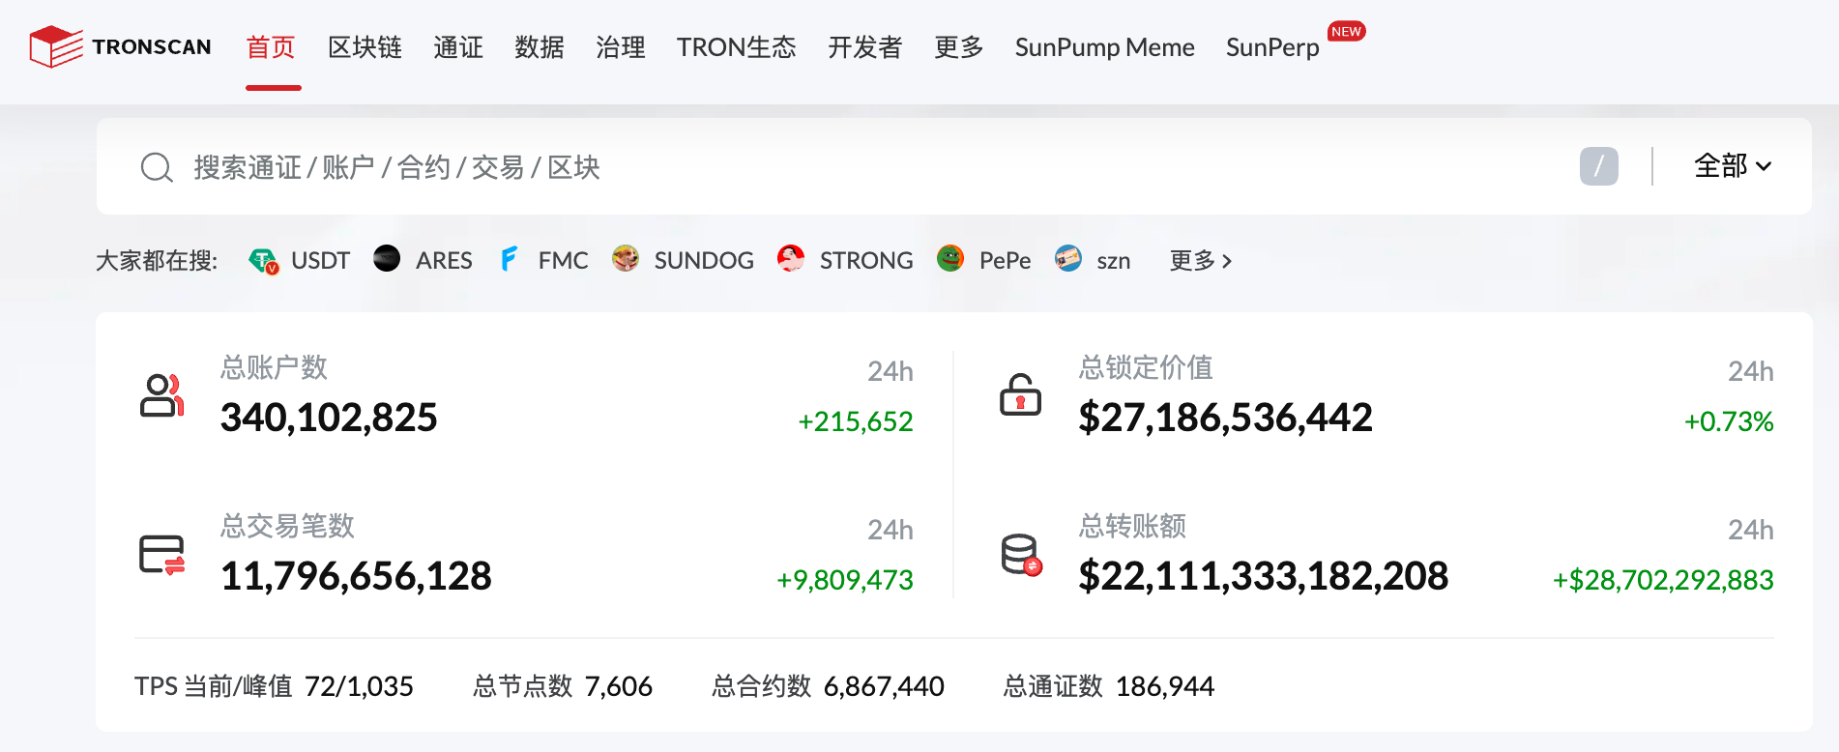This screenshot has width=1839, height=752.
Task: Click the SUNDOG dog token icon
Action: pos(626,259)
